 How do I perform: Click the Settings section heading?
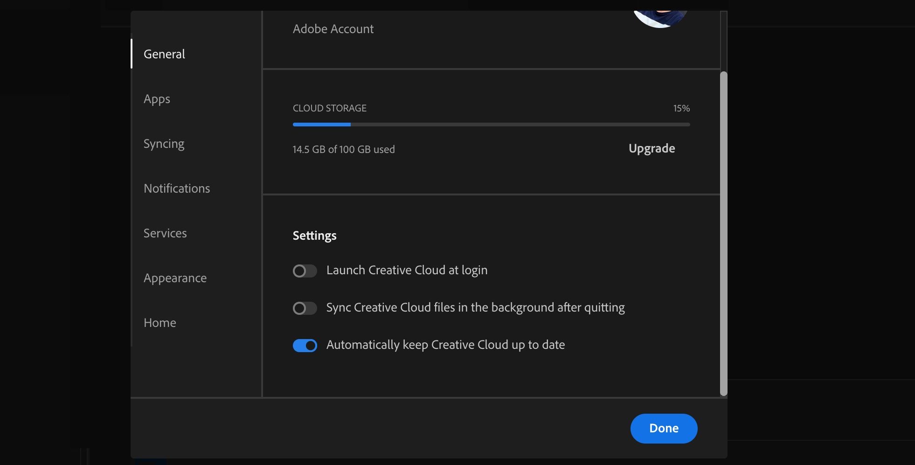pyautogui.click(x=314, y=235)
